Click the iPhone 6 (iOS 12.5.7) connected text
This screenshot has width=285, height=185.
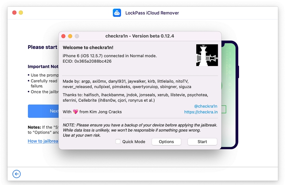tap(110, 56)
